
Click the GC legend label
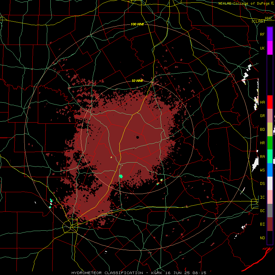click(262, 211)
